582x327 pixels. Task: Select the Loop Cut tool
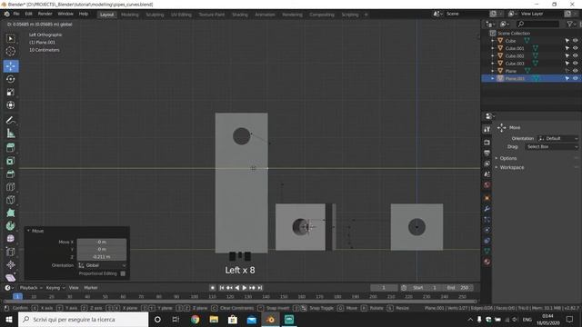coord(11,187)
